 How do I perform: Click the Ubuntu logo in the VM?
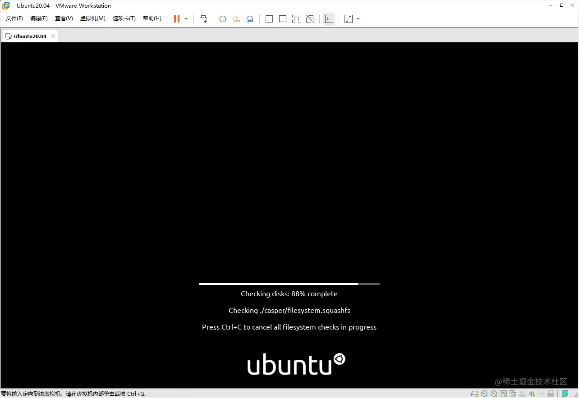[296, 364]
